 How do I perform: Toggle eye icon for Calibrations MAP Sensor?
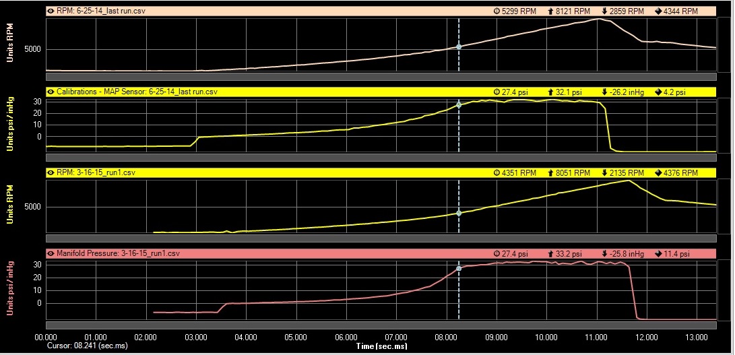click(51, 92)
